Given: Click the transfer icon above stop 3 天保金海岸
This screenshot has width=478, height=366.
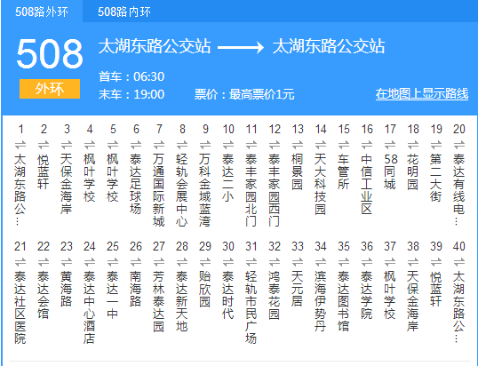Looking at the screenshot, I should click(x=67, y=145).
